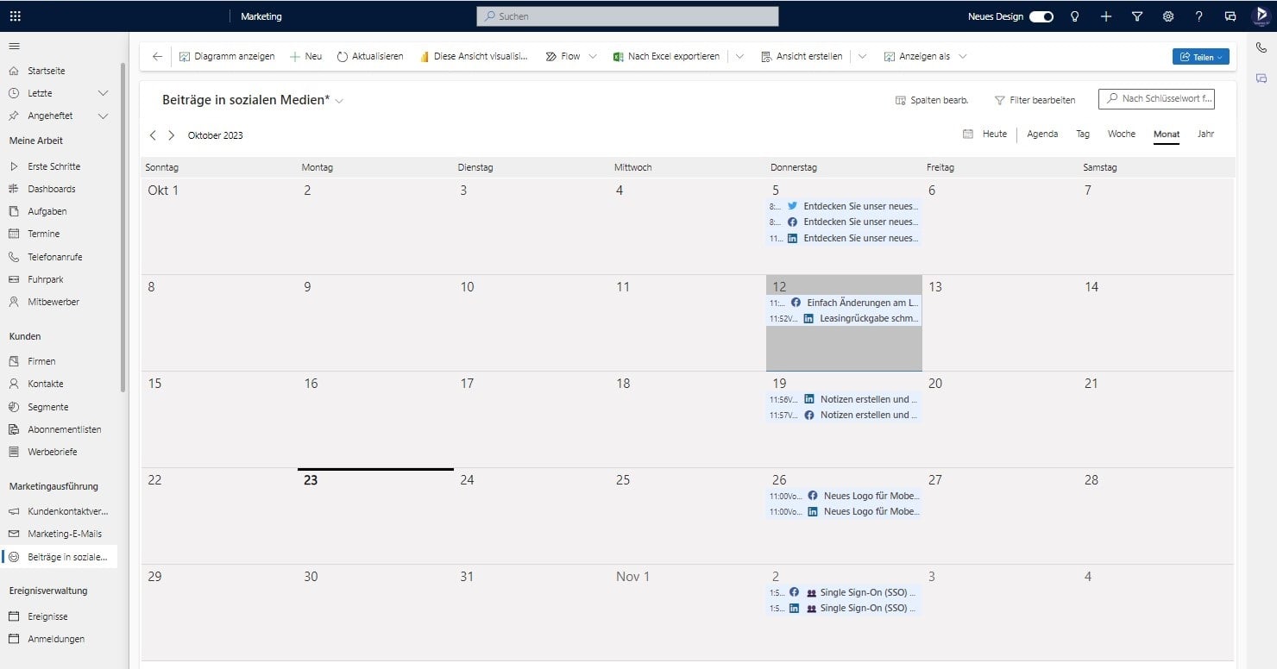Click Filter bearbeiten to edit filters
1277x669 pixels.
tap(1035, 99)
